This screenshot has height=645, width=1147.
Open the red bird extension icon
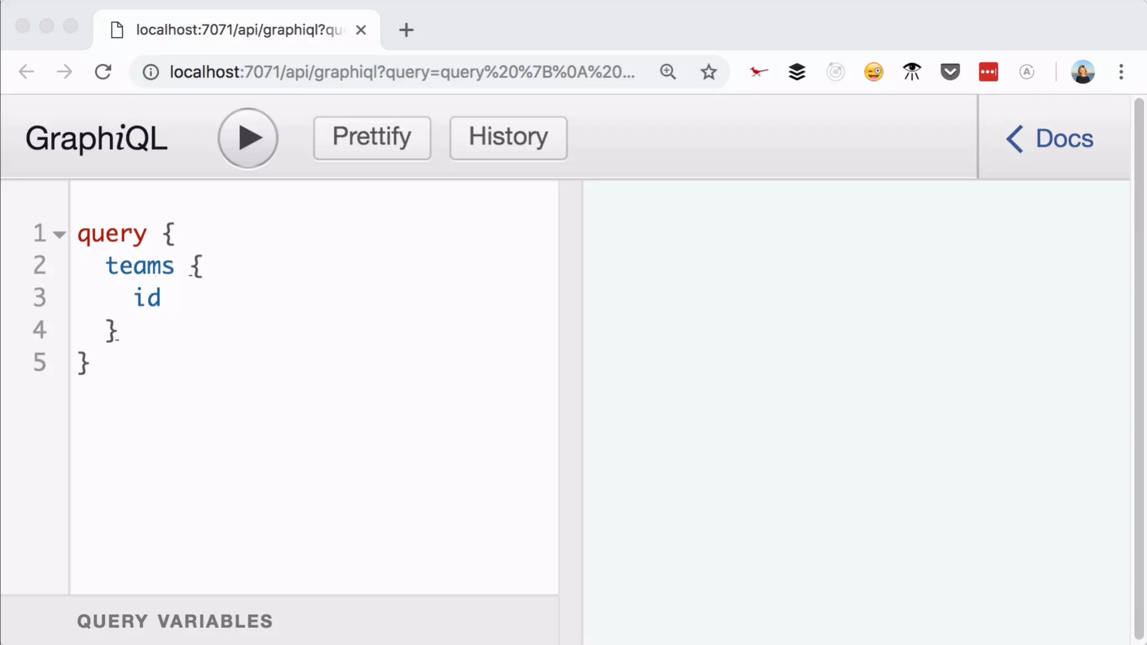758,72
